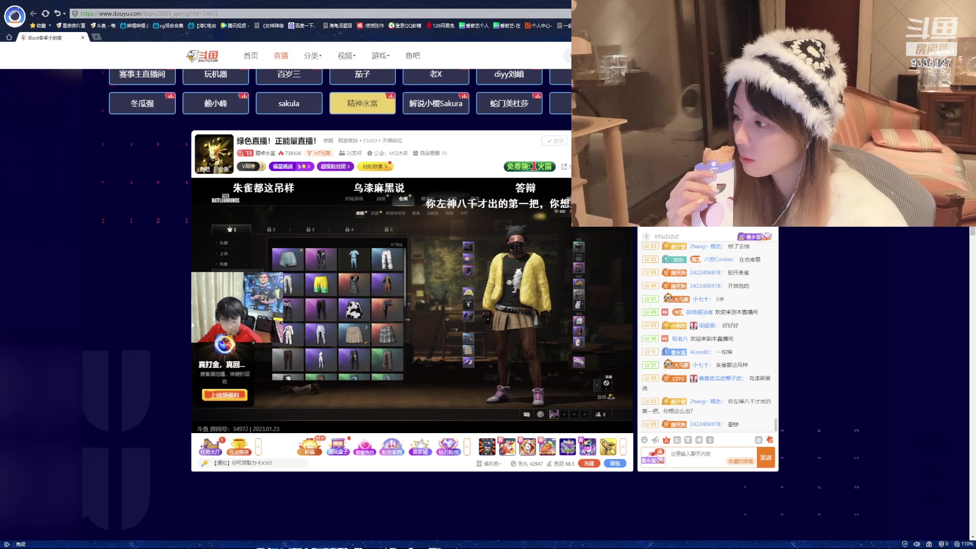The image size is (976, 549).
Task: Click the pop-out icon beside 免费领火箭
Action: pyautogui.click(x=564, y=166)
